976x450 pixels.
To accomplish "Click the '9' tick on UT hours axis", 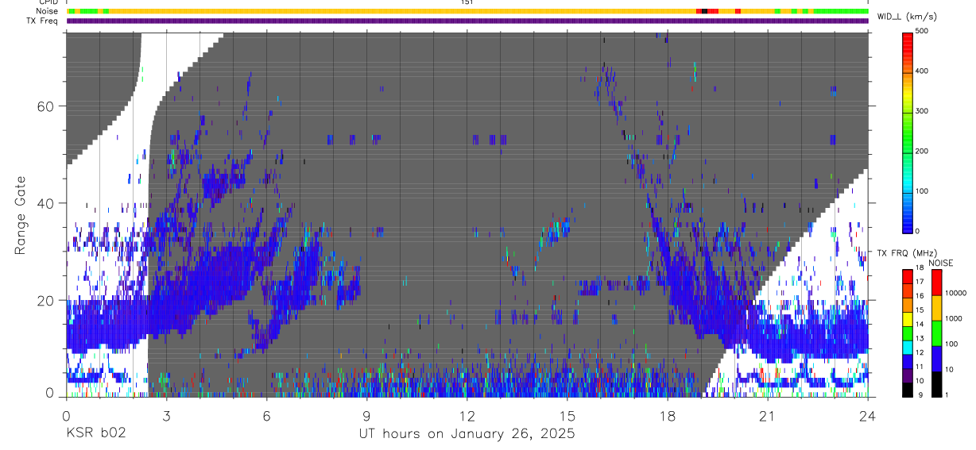I will pos(366,415).
